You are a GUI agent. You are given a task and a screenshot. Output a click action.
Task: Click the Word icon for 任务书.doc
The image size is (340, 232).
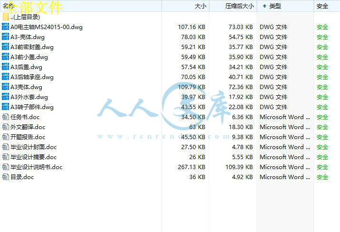coord(5,117)
